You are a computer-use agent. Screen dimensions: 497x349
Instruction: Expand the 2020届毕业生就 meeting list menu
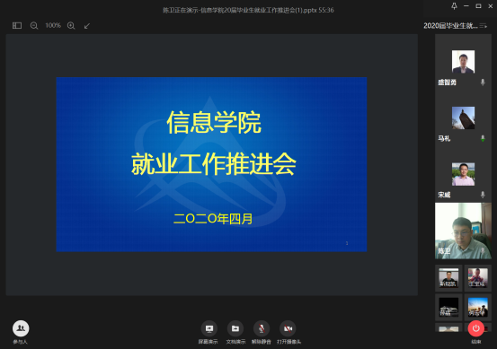pos(484,26)
